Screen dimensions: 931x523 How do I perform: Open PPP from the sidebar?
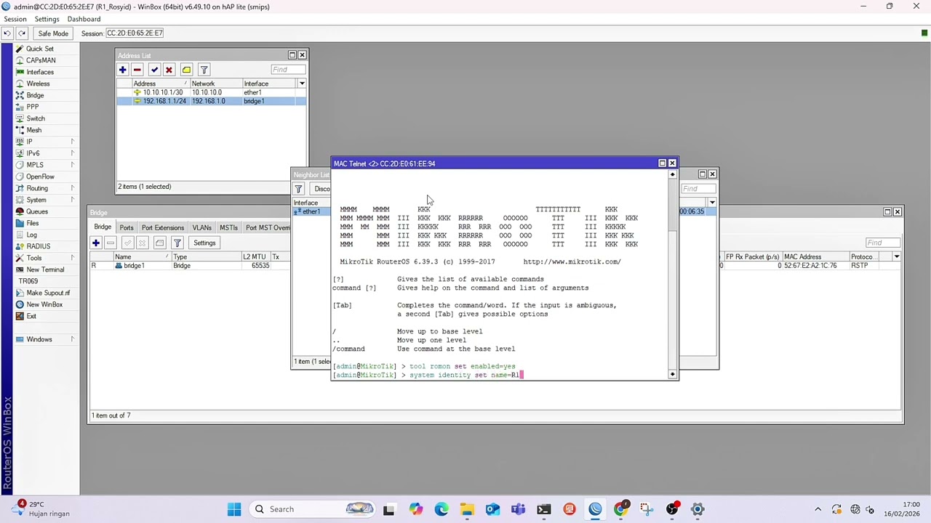(x=33, y=107)
